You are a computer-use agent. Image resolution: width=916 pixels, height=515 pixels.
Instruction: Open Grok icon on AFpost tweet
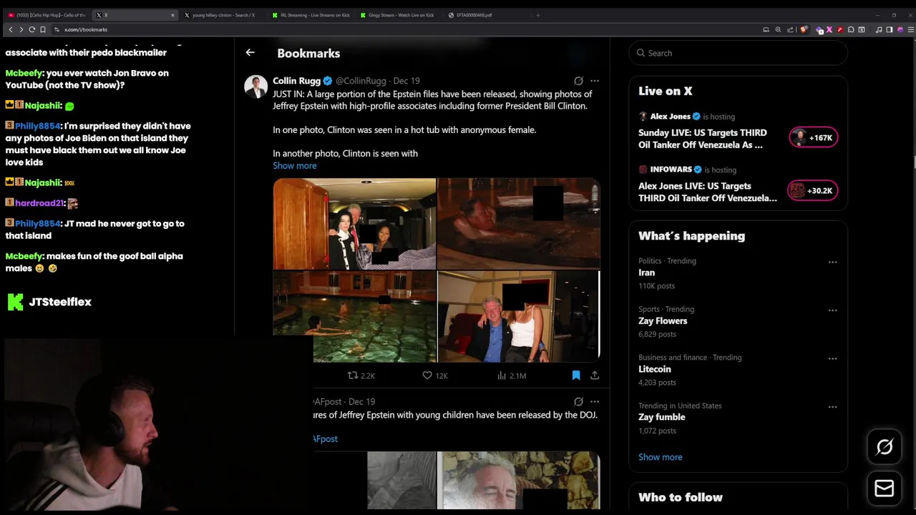(x=578, y=401)
